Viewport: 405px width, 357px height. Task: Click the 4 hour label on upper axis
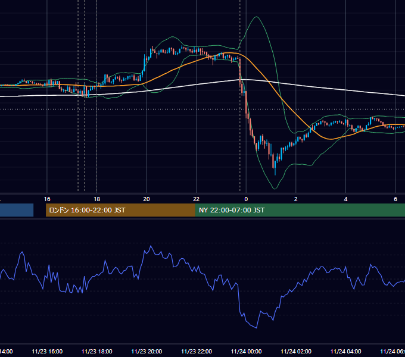[345, 199]
